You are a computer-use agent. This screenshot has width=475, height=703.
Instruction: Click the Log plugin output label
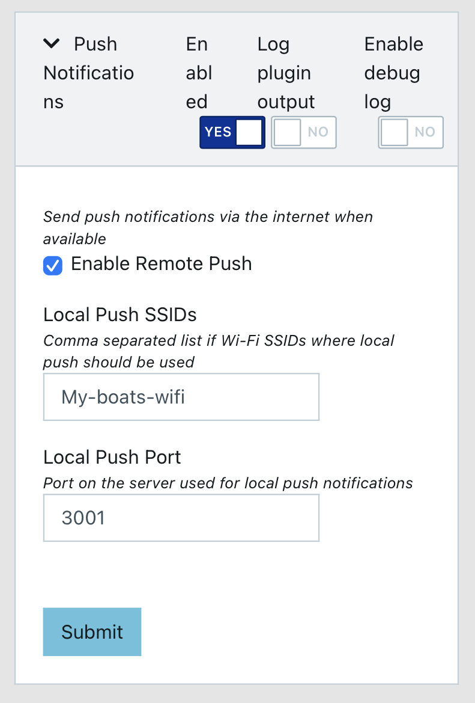tap(286, 73)
